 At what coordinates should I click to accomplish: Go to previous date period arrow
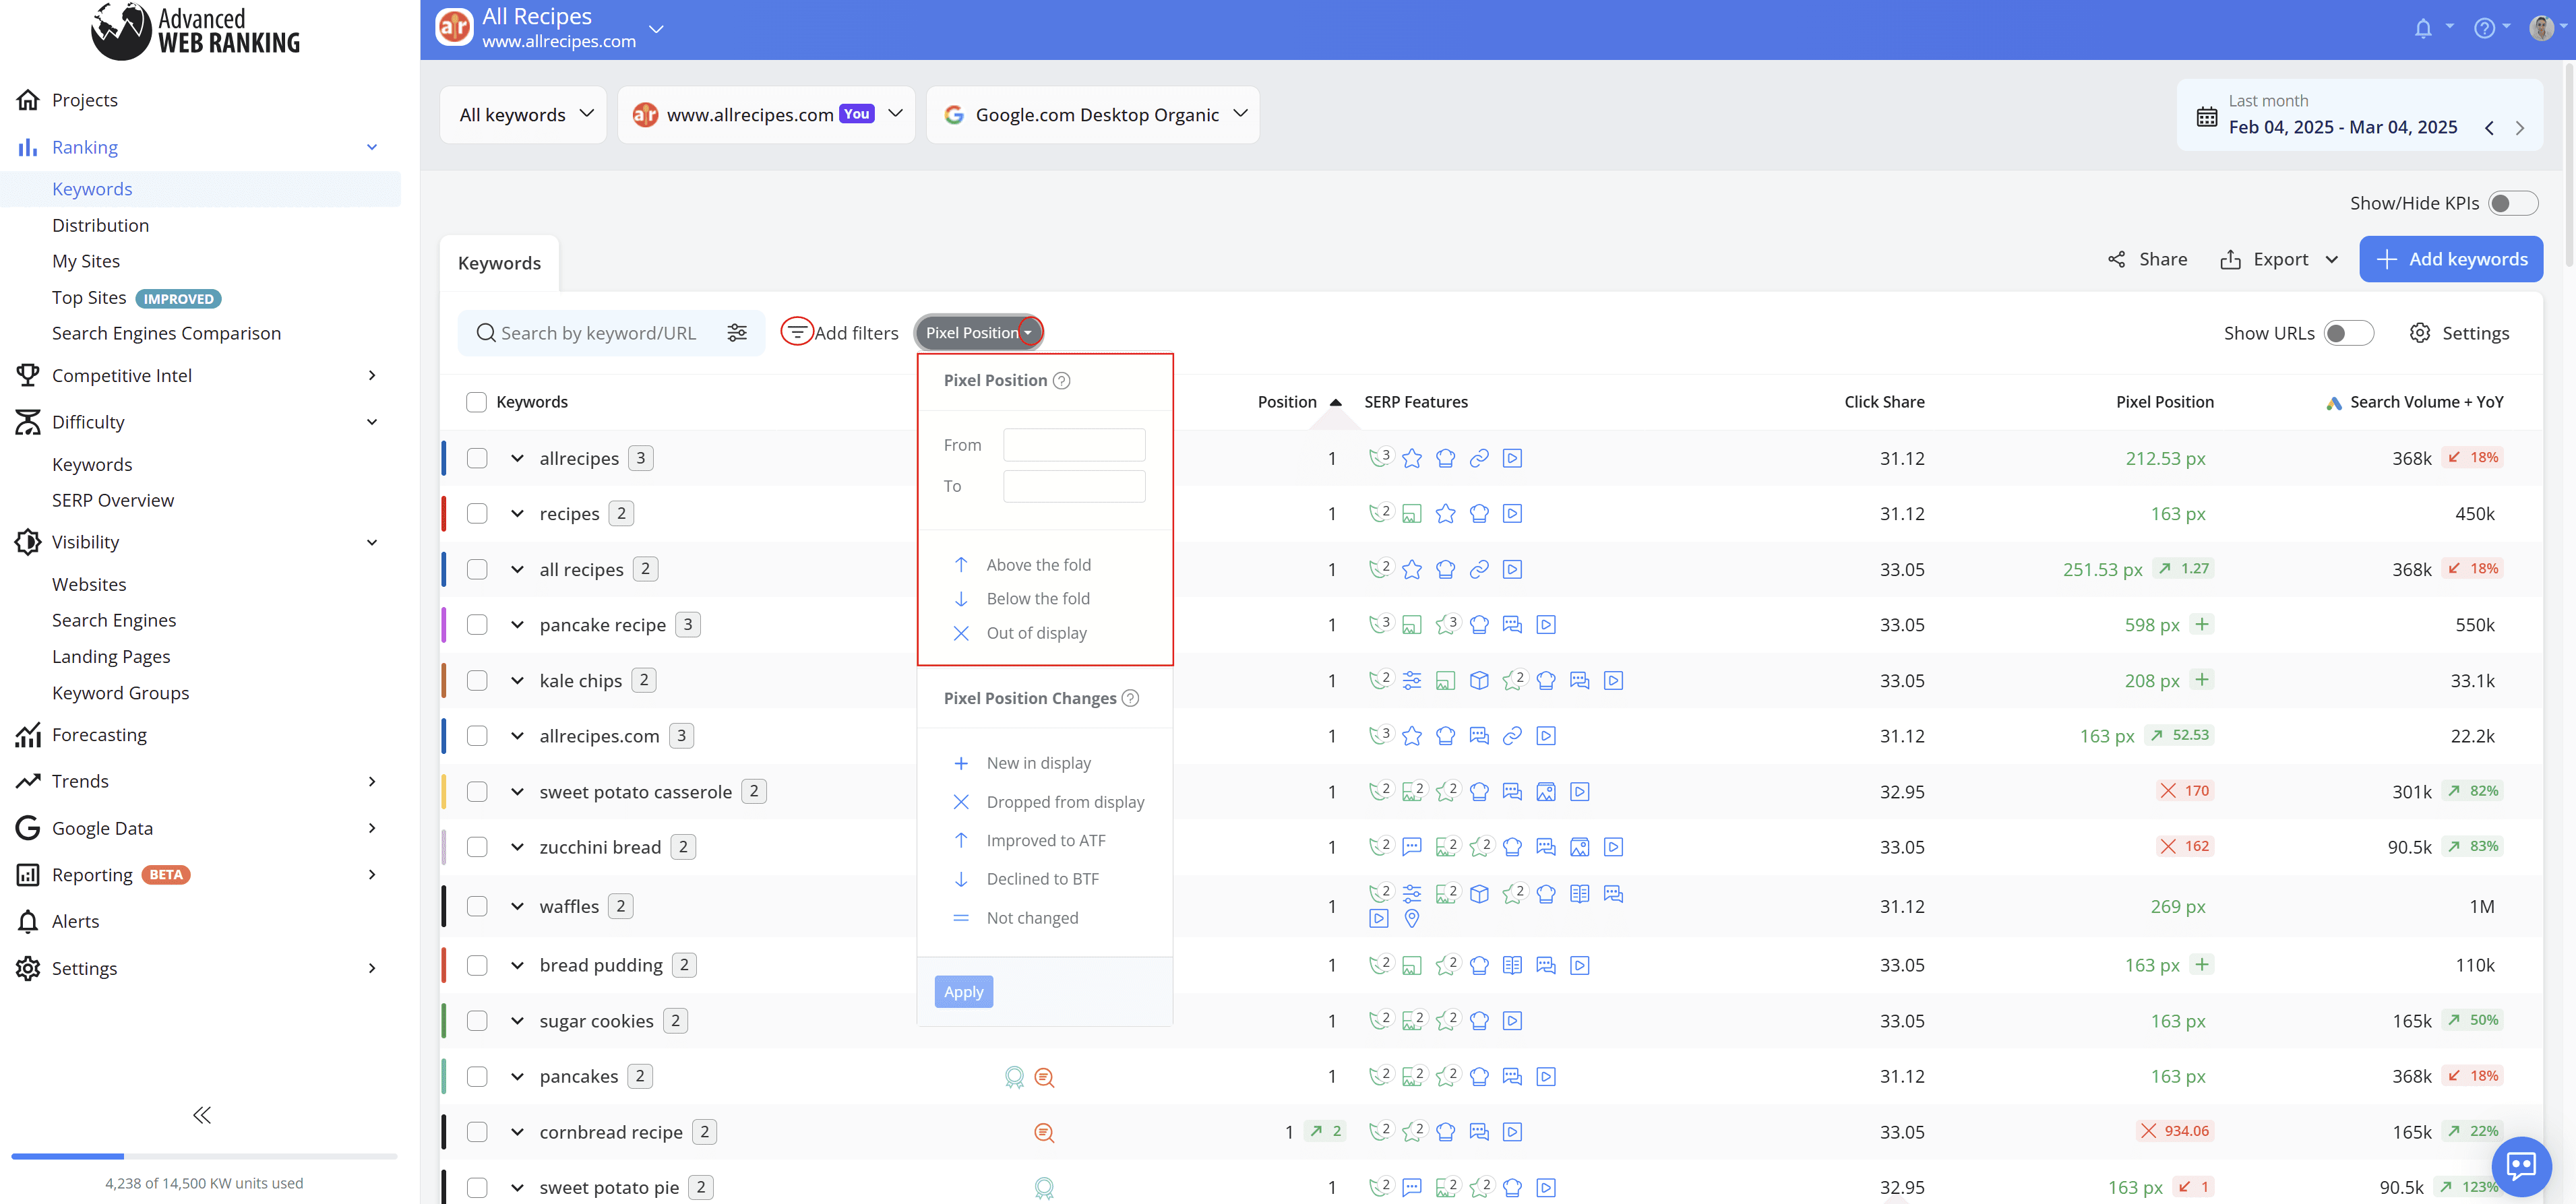(2489, 128)
